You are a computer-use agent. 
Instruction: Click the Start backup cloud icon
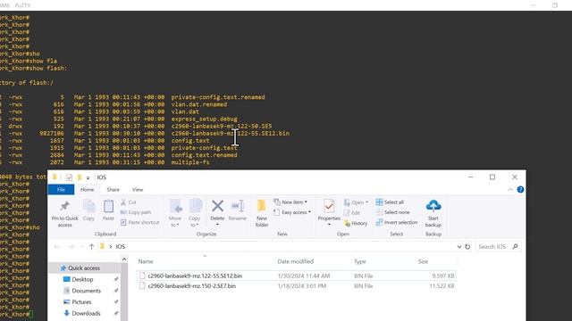click(433, 206)
